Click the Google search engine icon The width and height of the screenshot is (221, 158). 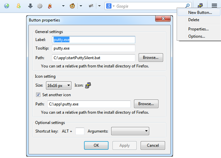tap(109, 6)
